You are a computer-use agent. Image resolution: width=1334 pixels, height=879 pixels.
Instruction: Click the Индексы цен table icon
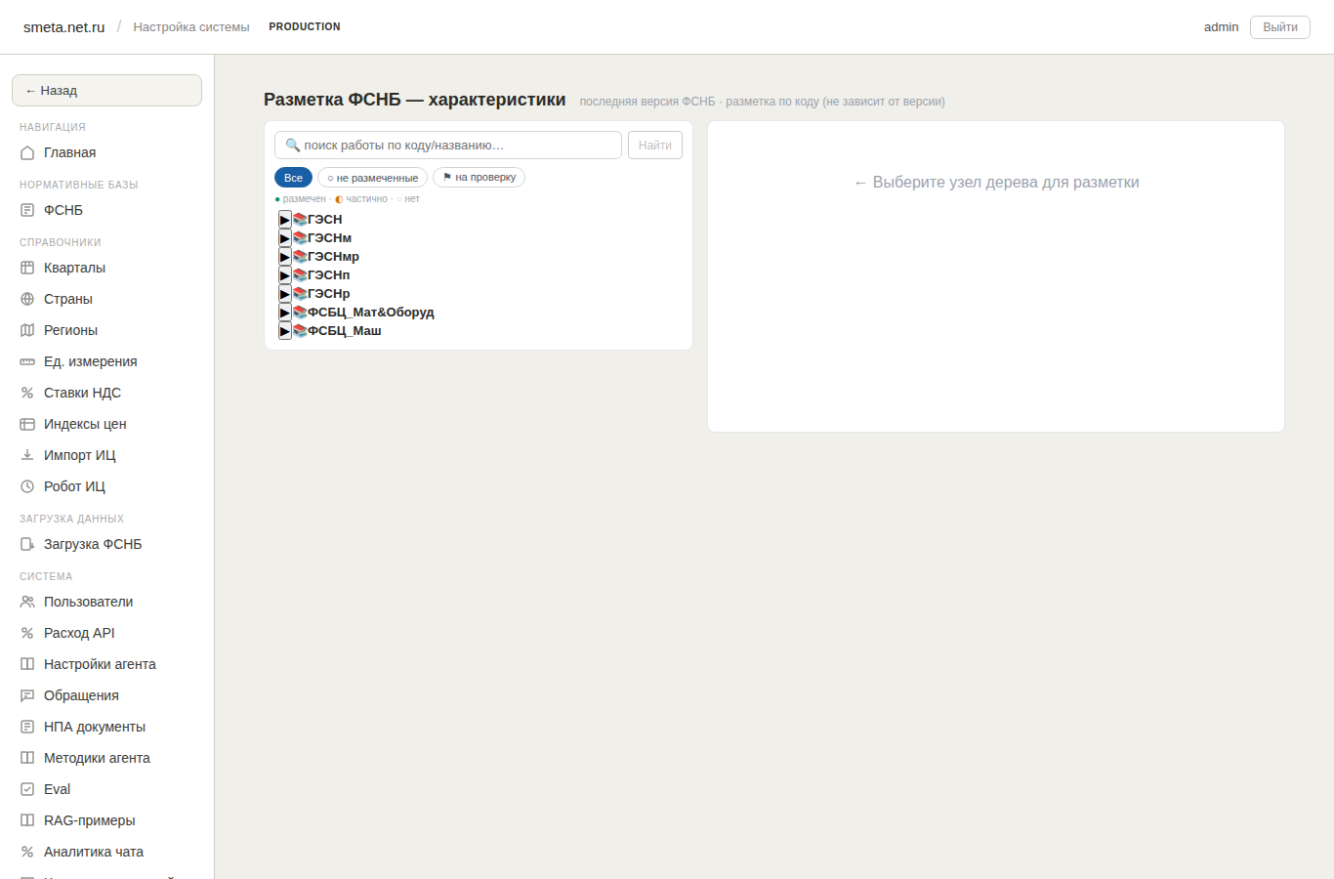tap(27, 424)
